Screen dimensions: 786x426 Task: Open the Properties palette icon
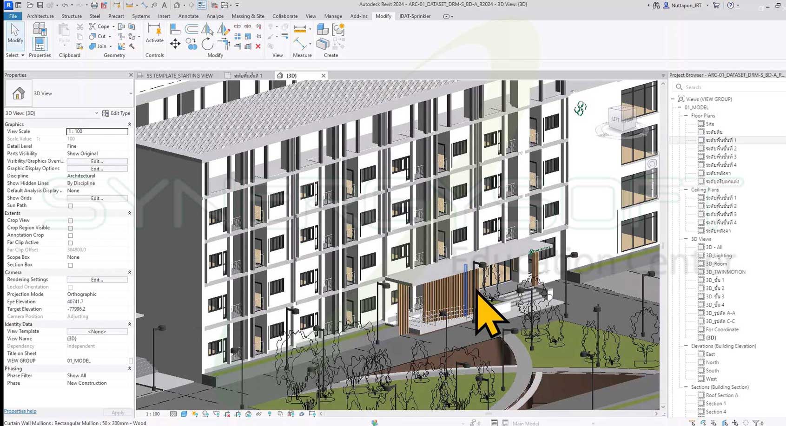(40, 38)
